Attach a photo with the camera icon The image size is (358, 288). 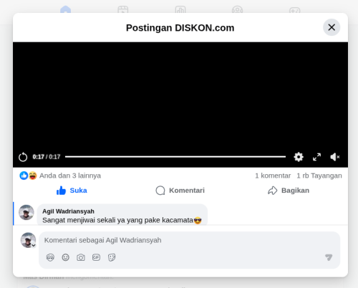tap(81, 257)
